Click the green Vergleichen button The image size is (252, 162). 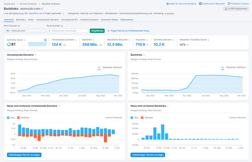[97, 31]
